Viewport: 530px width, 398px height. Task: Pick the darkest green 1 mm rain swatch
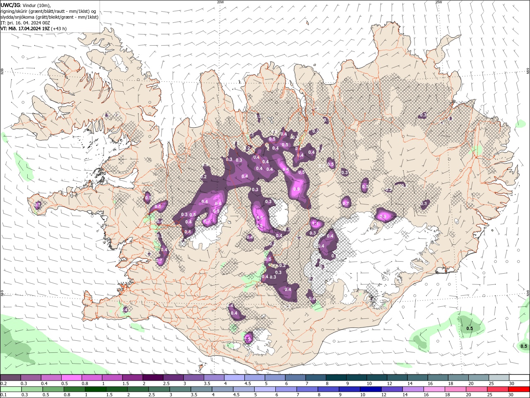pos(95,389)
